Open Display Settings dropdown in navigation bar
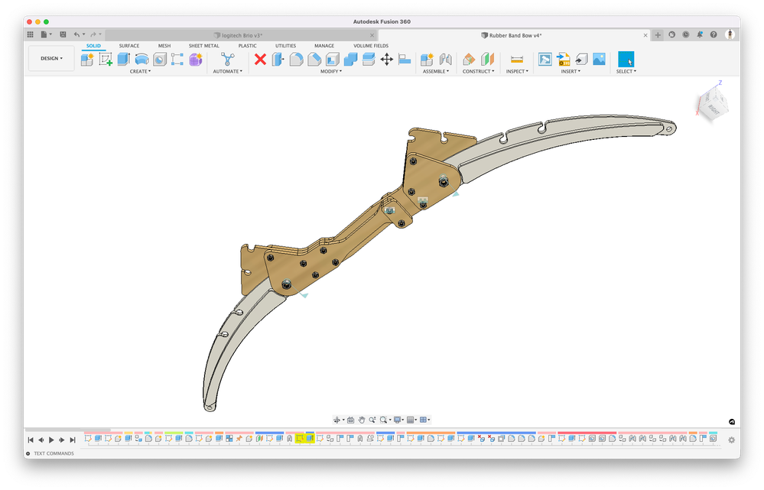764x490 pixels. 399,420
